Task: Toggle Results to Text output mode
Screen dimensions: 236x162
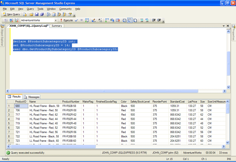Action: [x=124, y=20]
